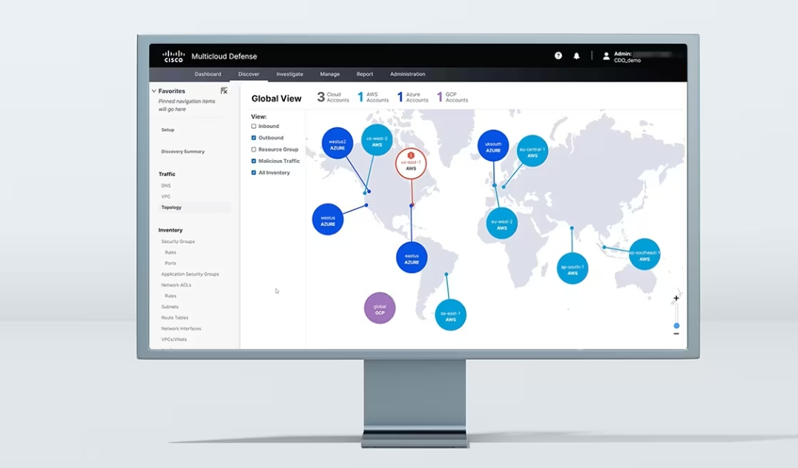Select the us-east-1 AWS alert node
798x468 pixels.
411,163
